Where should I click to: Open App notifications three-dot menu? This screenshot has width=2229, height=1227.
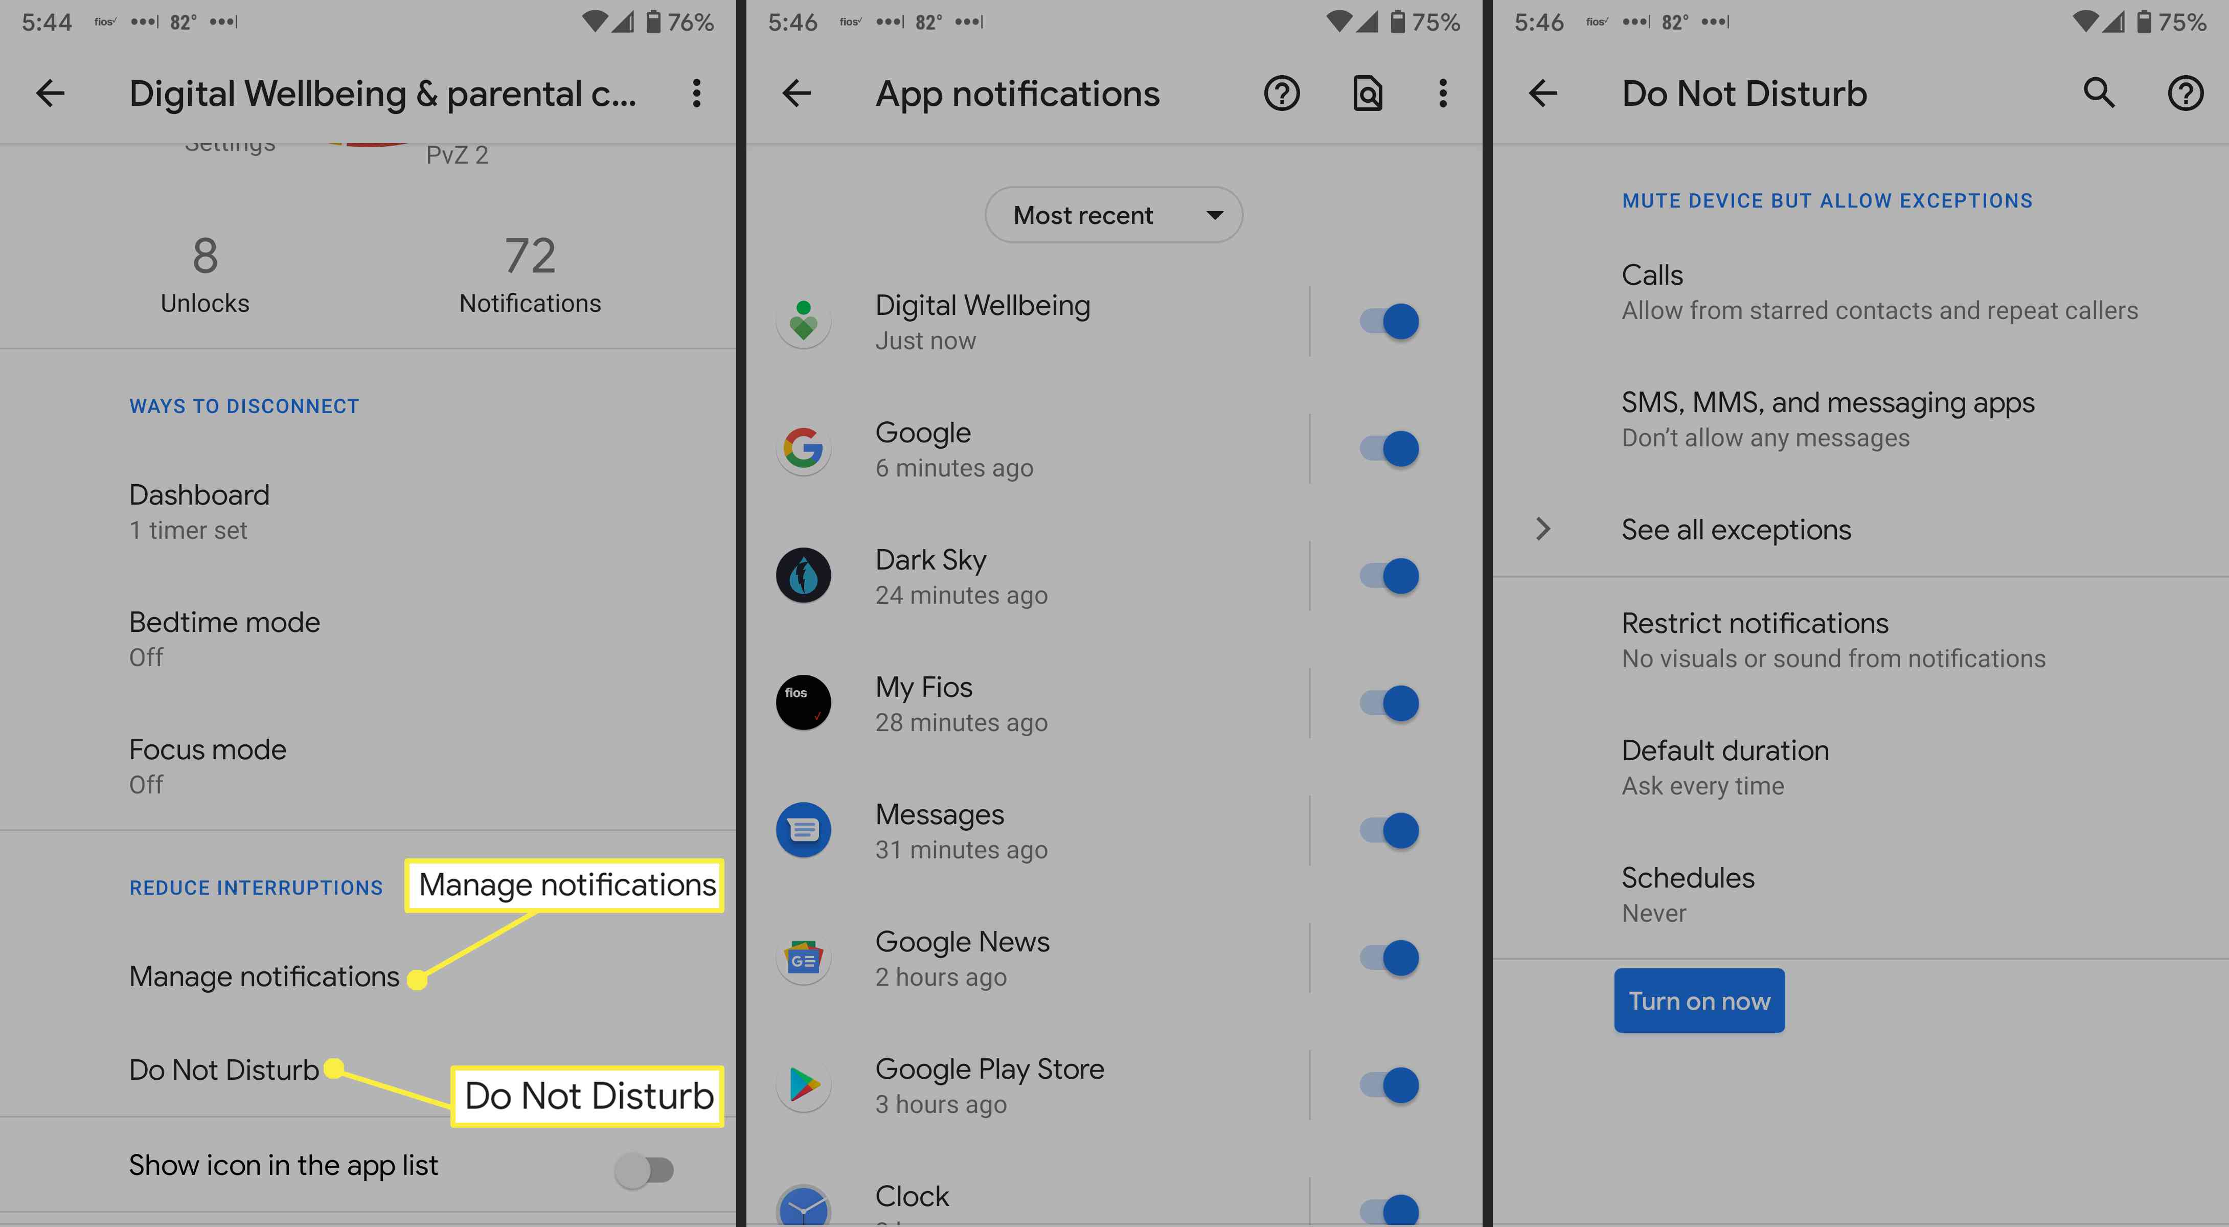click(1442, 94)
